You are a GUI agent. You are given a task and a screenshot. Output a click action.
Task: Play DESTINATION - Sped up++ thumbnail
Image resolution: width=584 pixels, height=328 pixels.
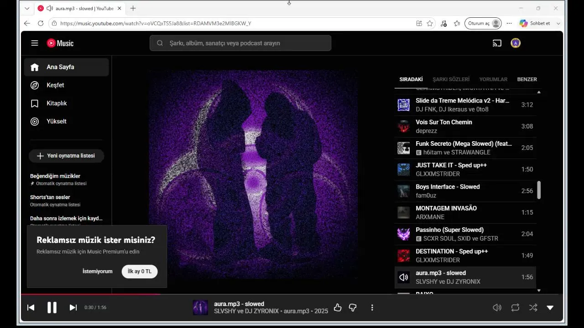click(404, 256)
